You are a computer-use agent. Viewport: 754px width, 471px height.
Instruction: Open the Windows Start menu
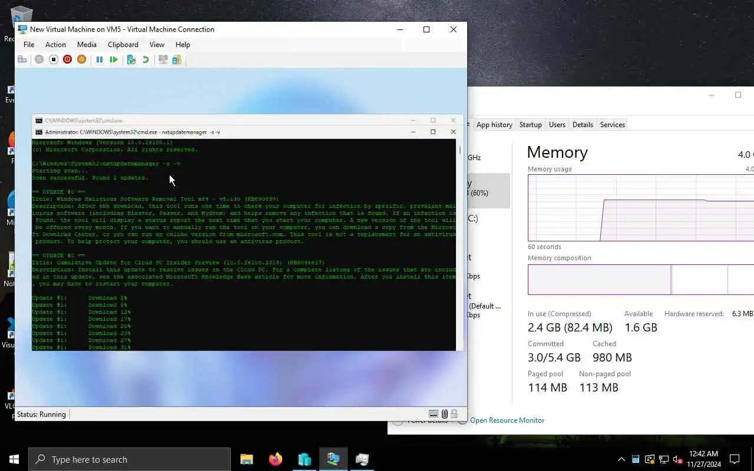pos(14,459)
